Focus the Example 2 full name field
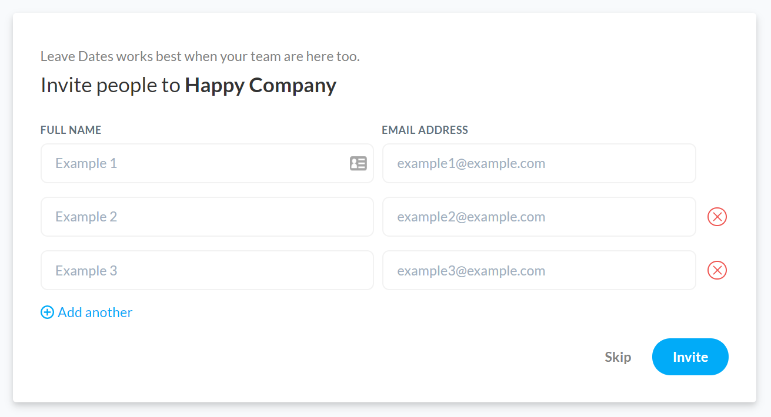 point(207,217)
